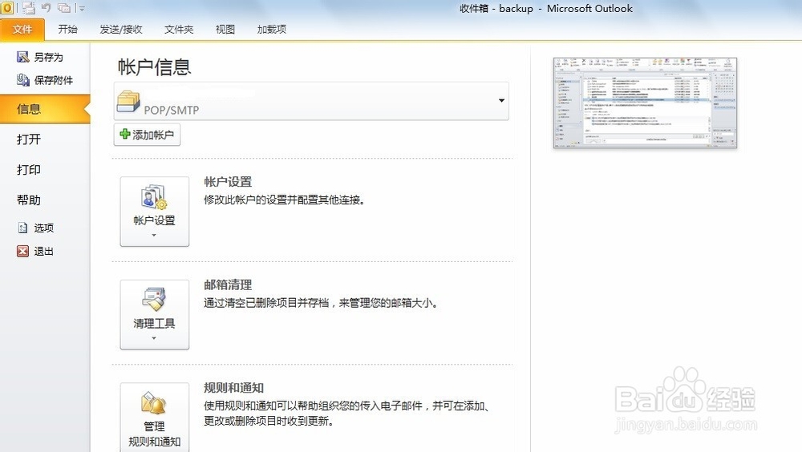This screenshot has height=452, width=802.
Task: Click the 规则和通知 section heading
Action: point(233,388)
